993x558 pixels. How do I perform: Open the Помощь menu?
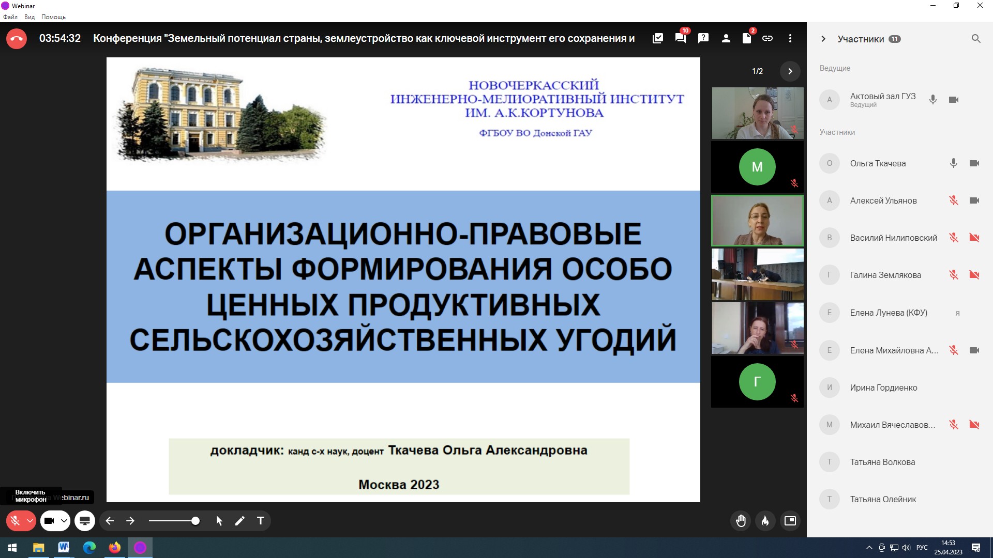tap(53, 17)
